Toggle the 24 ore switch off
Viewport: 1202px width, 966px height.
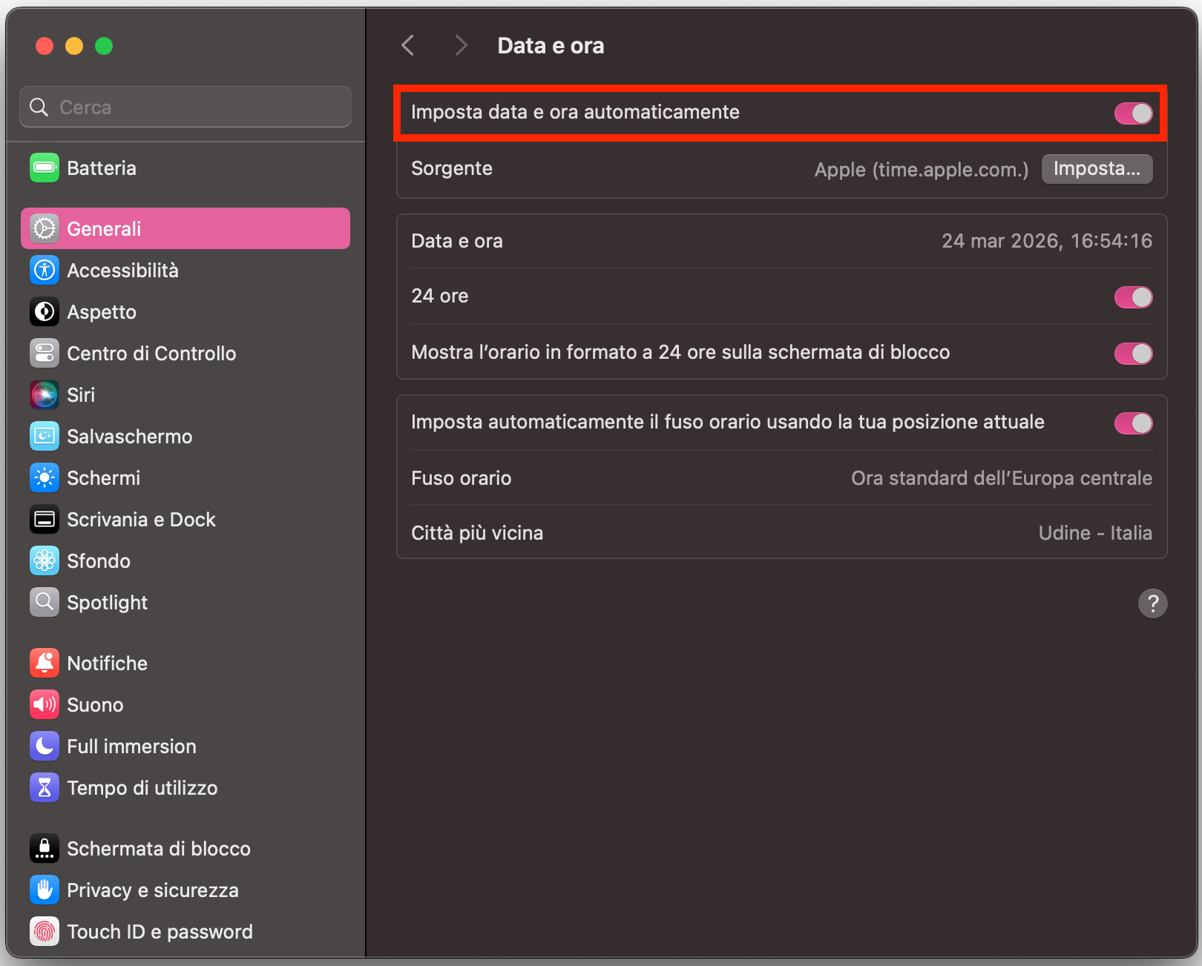pyautogui.click(x=1133, y=297)
